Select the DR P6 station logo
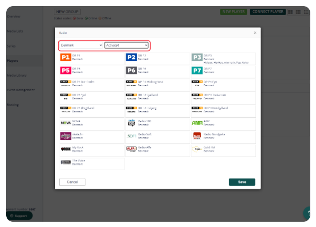 pos(131,71)
